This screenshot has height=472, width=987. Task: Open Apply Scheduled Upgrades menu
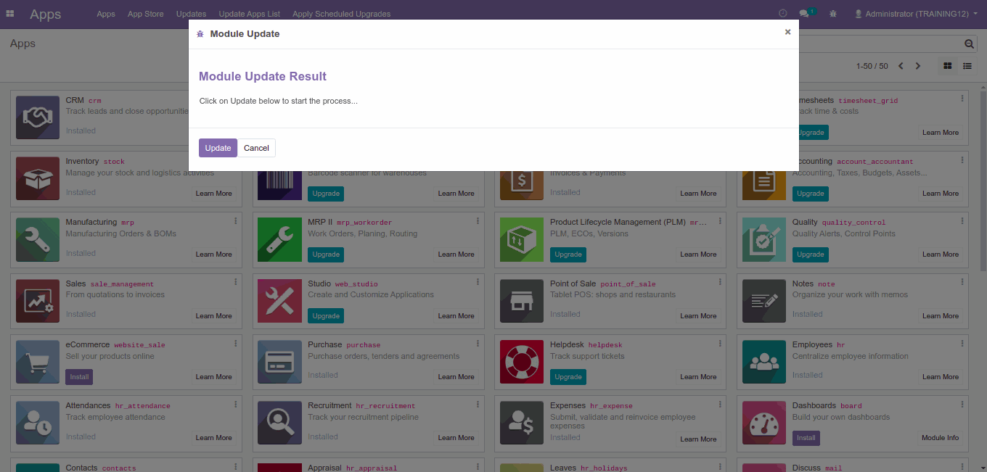tap(341, 14)
